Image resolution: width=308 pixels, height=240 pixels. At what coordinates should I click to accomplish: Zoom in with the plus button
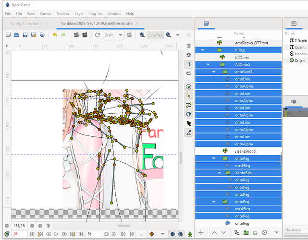point(32,226)
